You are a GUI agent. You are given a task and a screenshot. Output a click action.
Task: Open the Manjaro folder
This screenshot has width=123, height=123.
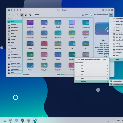pos(30,56)
